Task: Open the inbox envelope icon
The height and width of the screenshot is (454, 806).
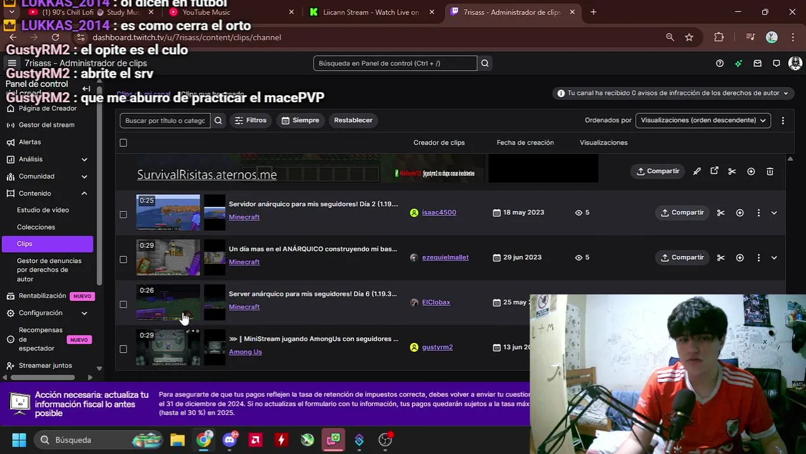Action: [x=757, y=63]
